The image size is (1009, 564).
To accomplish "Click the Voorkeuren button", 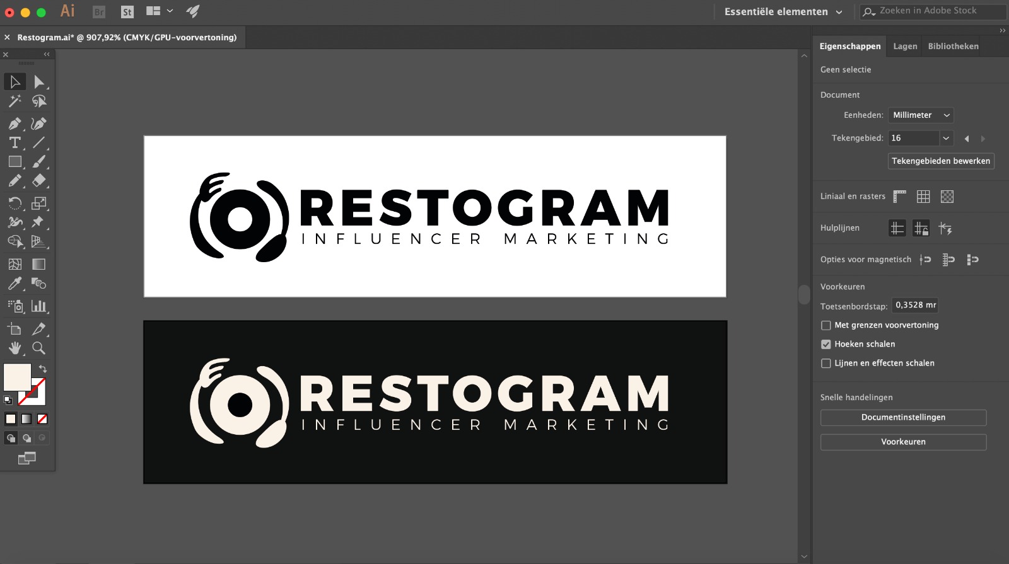I will tap(903, 442).
